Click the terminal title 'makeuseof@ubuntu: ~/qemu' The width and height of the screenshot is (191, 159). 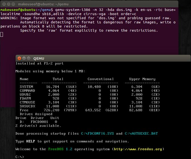tap(43, 4)
